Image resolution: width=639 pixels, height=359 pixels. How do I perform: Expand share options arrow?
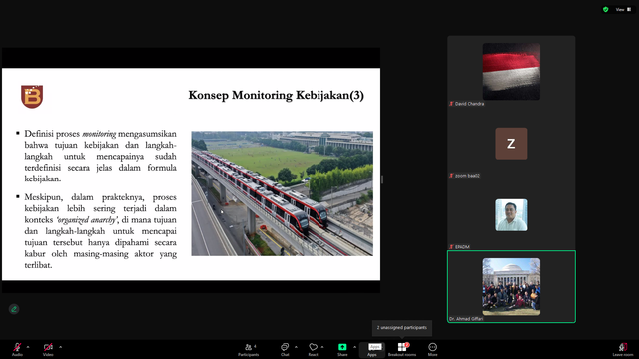click(x=355, y=347)
